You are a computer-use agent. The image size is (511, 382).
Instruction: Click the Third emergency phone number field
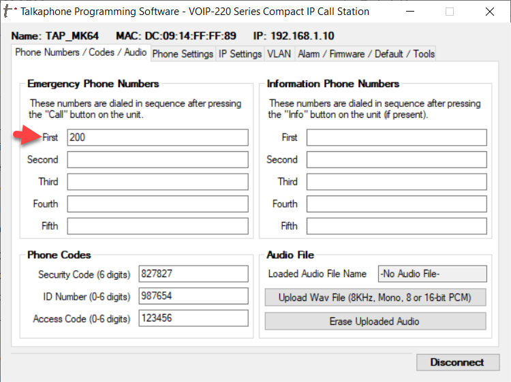coord(158,182)
